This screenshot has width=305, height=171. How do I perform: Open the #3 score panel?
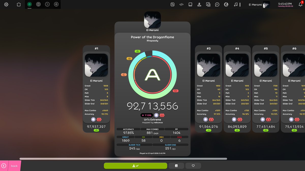pyautogui.click(x=209, y=89)
